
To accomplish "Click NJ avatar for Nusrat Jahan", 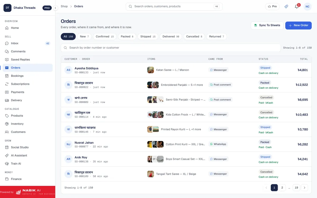I will point(68,144).
